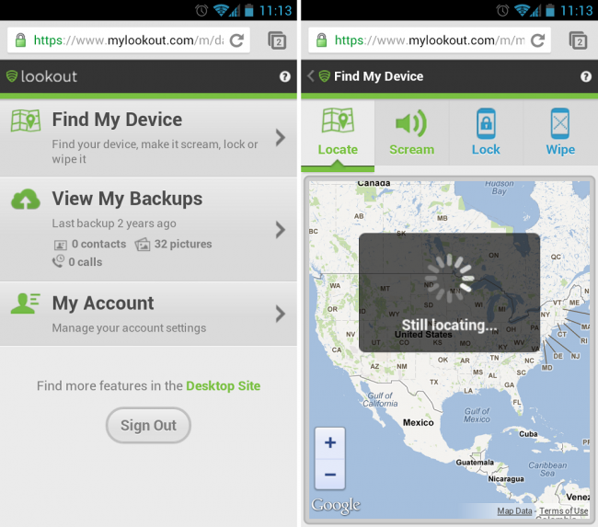
Task: Expand Find My Device chevron arrow
Action: pos(281,137)
